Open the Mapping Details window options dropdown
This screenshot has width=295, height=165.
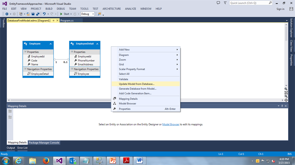click(279, 106)
